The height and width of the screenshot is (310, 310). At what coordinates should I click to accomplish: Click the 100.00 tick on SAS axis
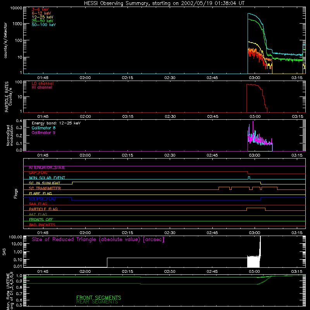tap(15, 237)
